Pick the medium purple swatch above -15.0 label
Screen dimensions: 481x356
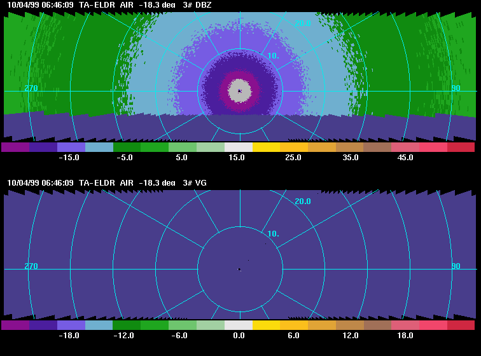click(71, 147)
